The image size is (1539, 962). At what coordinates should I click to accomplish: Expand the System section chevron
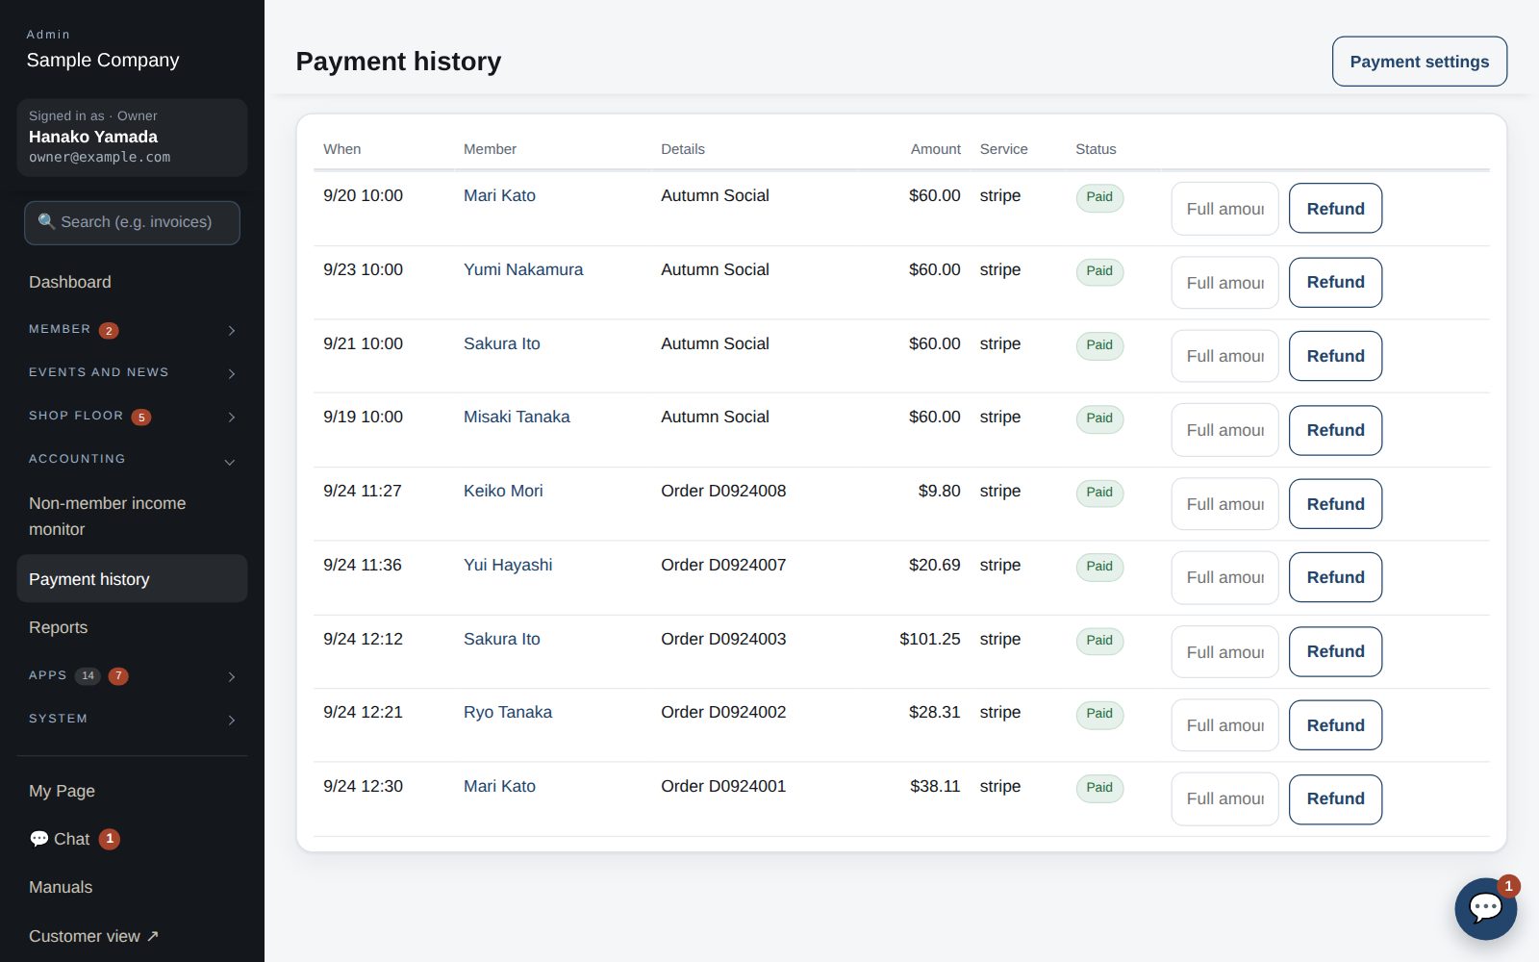(x=232, y=720)
